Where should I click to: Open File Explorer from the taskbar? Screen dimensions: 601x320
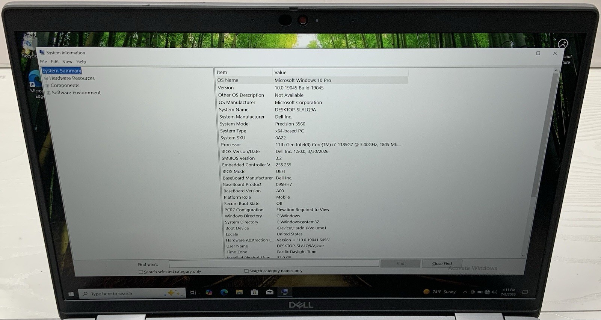(x=239, y=292)
